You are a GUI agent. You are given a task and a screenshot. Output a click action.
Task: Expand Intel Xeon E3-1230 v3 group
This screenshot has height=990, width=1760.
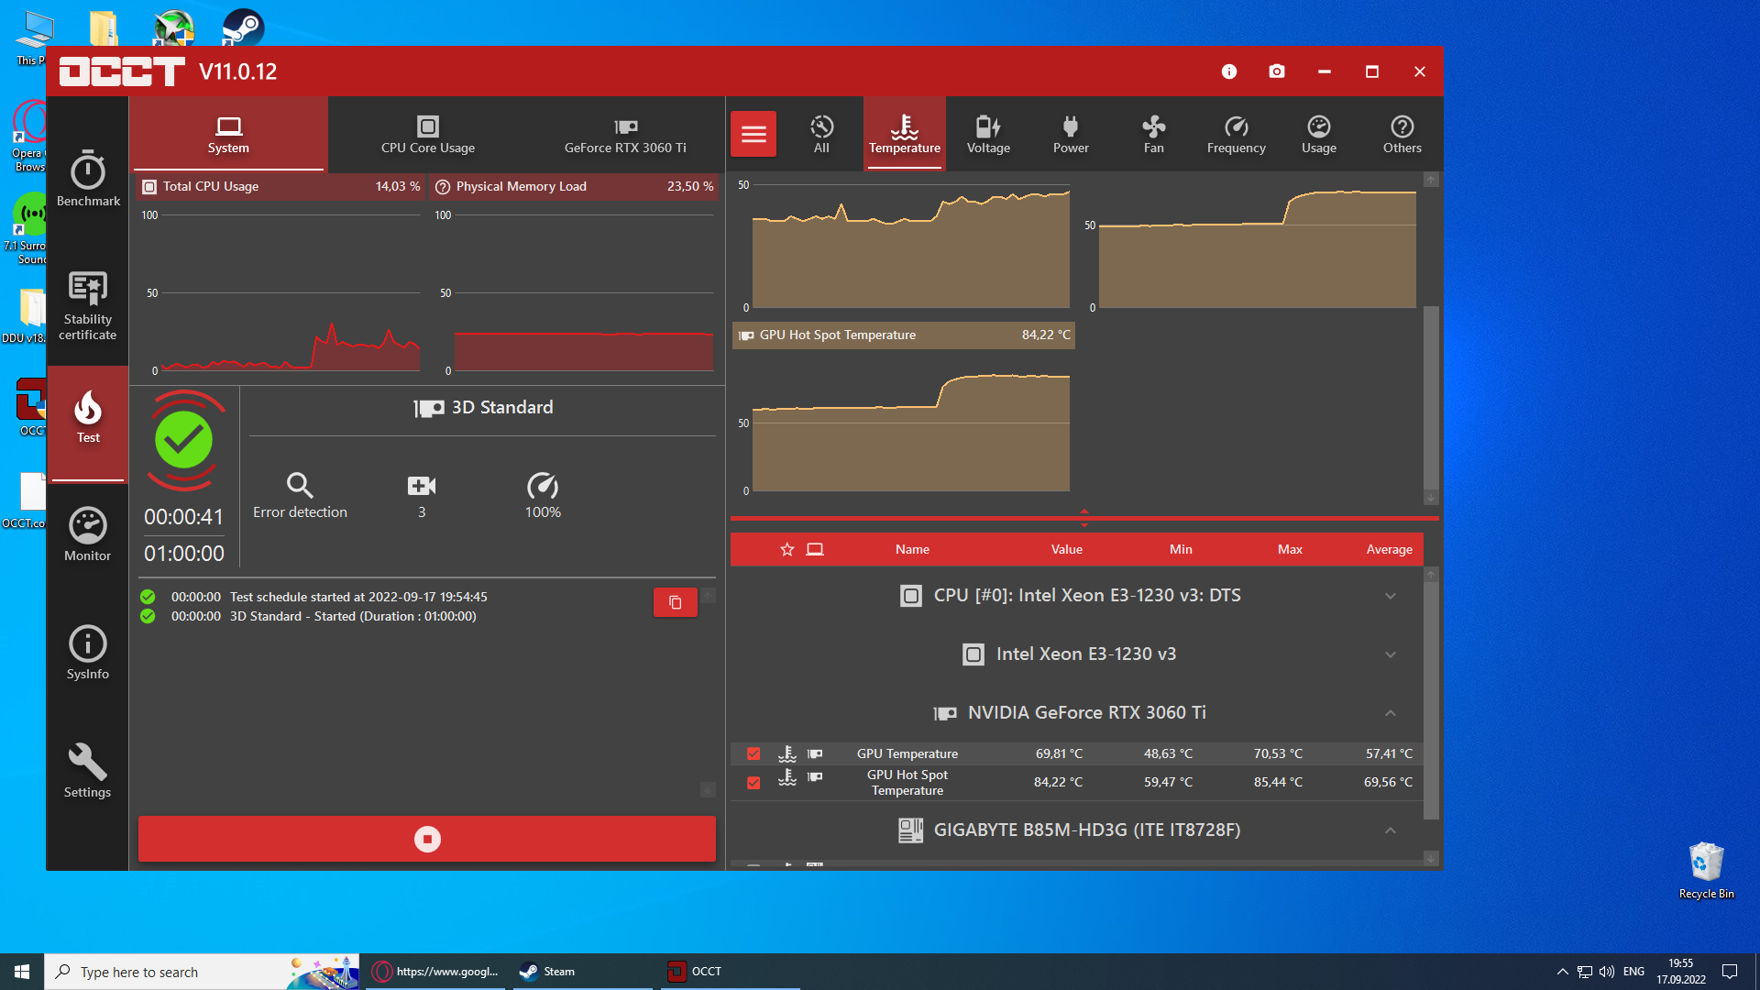[x=1390, y=654]
